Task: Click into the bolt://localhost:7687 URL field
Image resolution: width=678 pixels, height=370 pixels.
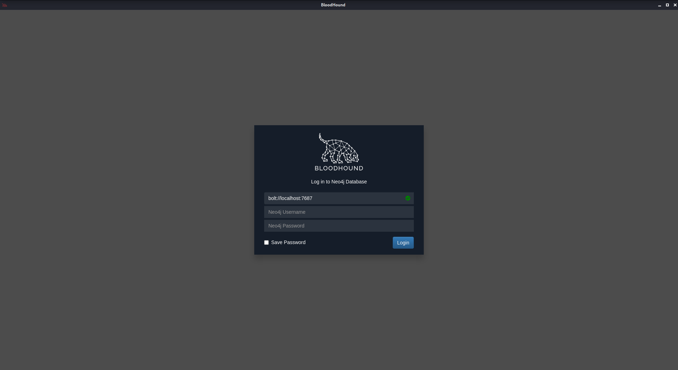Action: (332, 198)
